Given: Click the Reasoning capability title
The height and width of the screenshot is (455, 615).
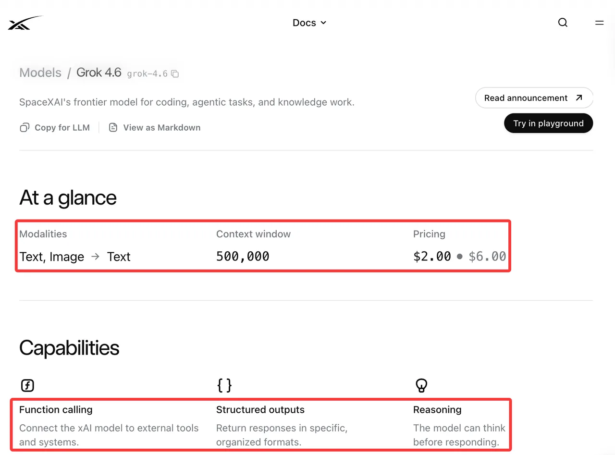Looking at the screenshot, I should pos(437,410).
